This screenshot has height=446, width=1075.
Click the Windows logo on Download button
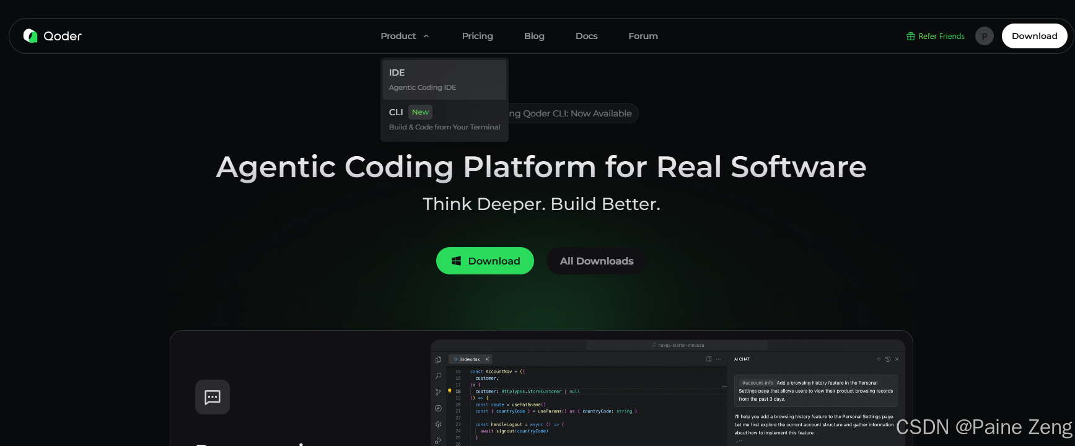456,261
